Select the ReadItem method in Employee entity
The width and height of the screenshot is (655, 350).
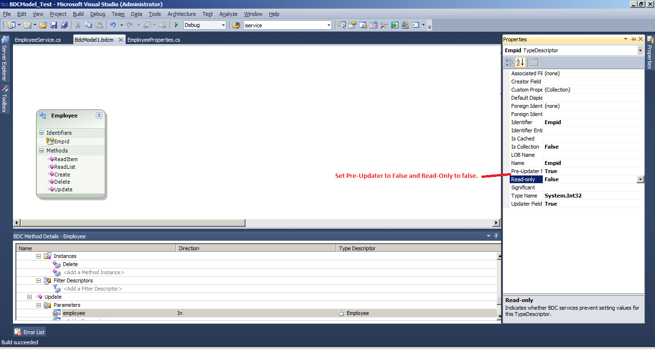pos(66,159)
